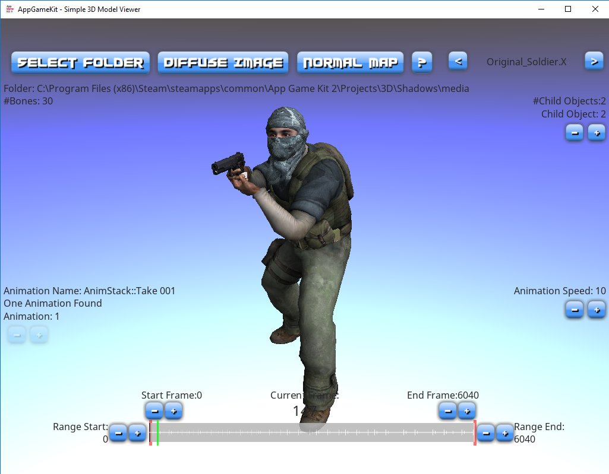Click the #Bones: 30 label
609x474 pixels.
[28, 101]
